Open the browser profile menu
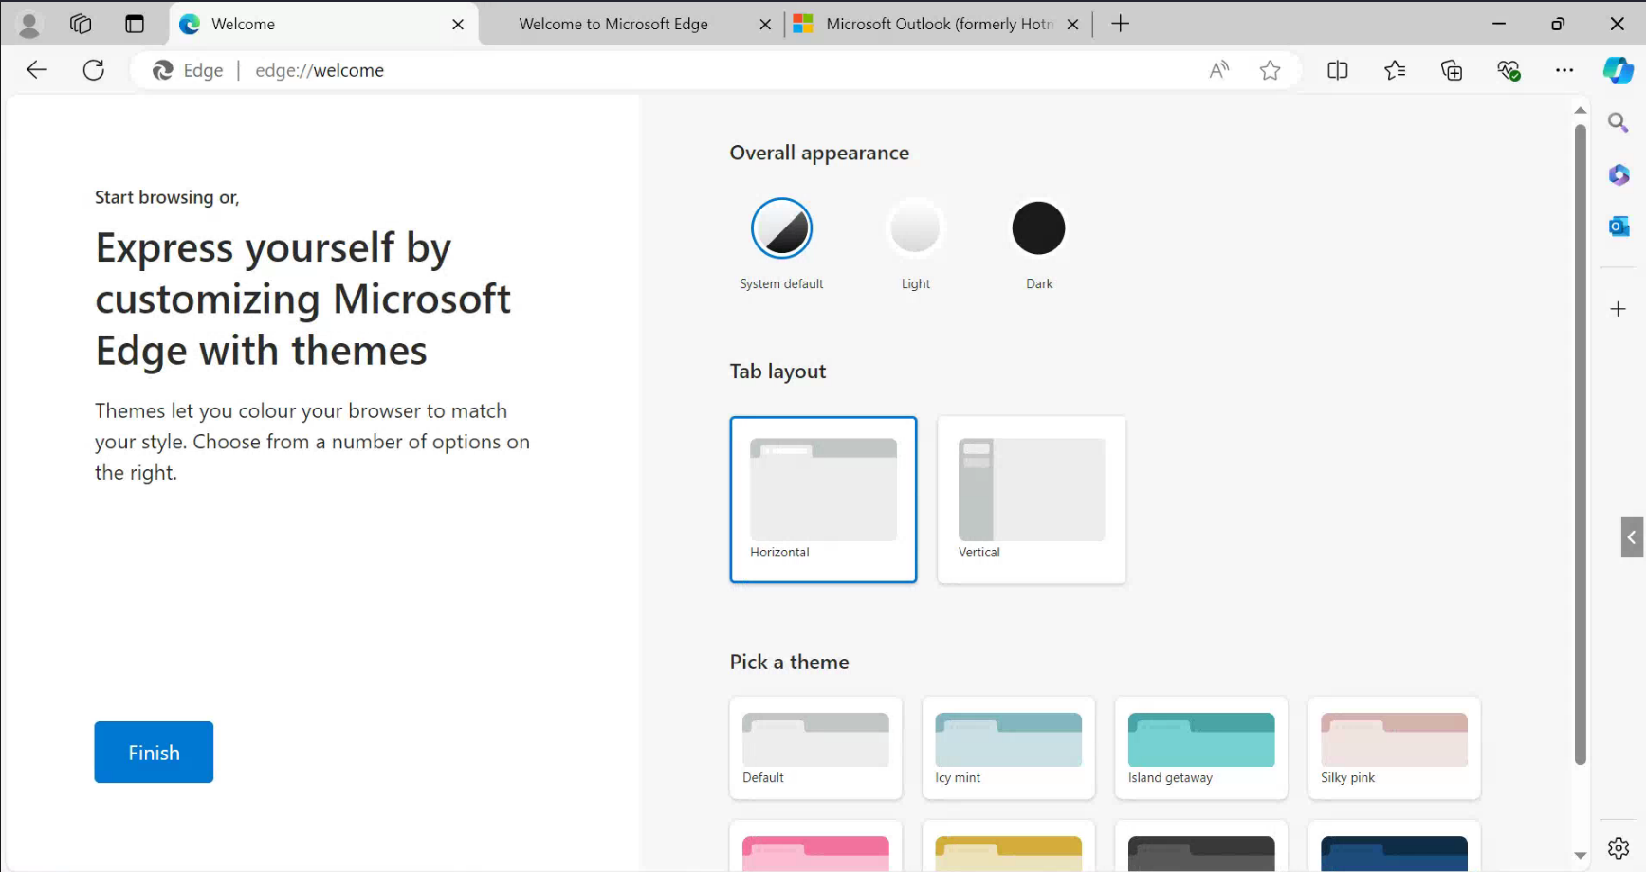The width and height of the screenshot is (1646, 872). [x=28, y=24]
